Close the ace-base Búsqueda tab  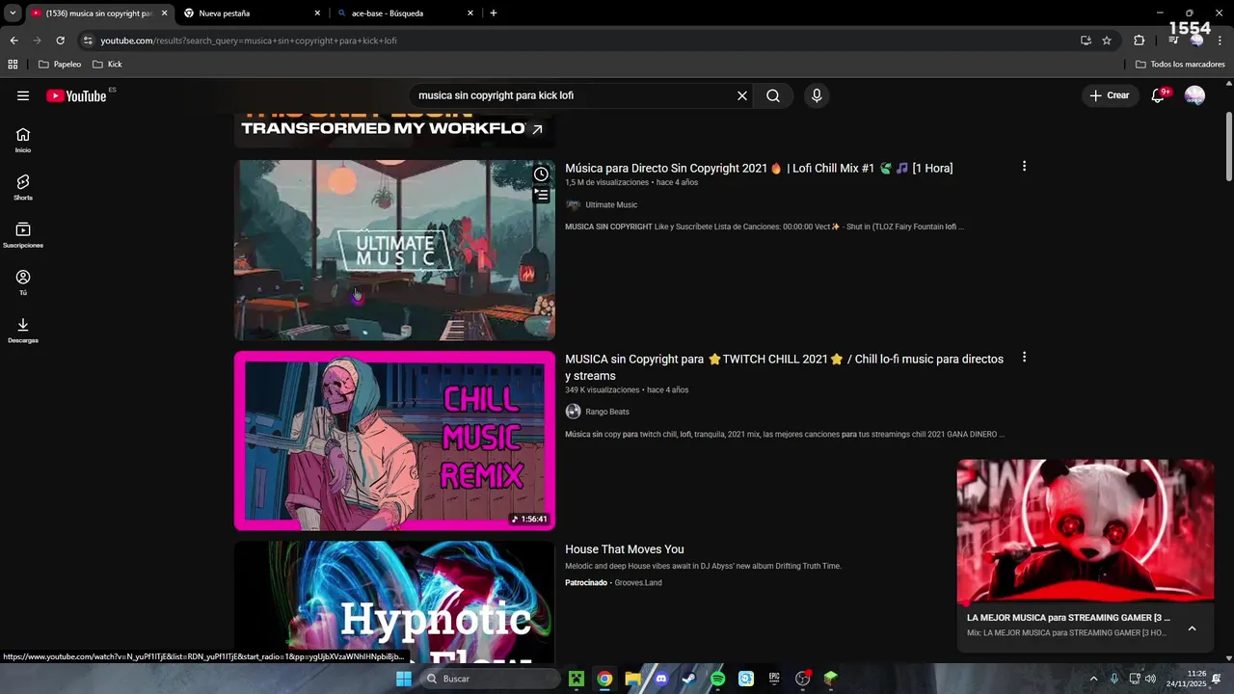click(470, 13)
